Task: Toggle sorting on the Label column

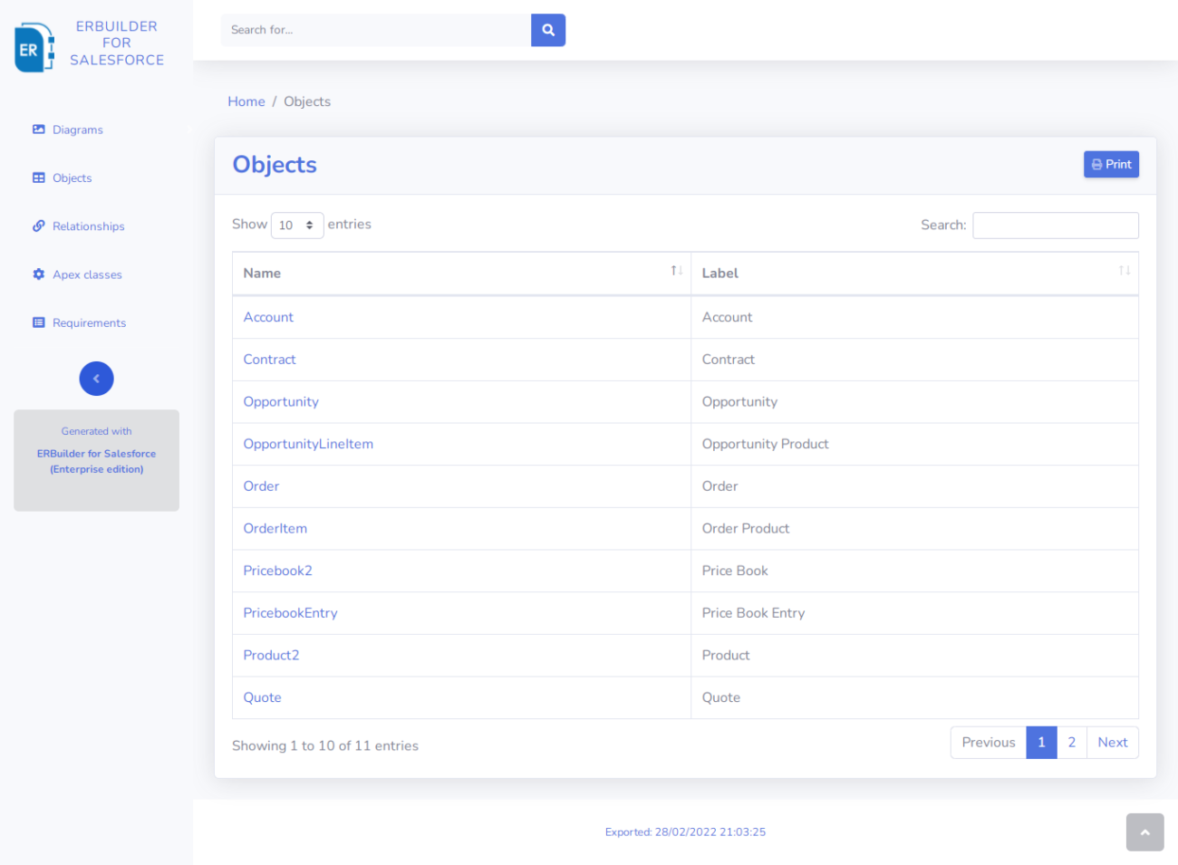Action: pos(1124,270)
